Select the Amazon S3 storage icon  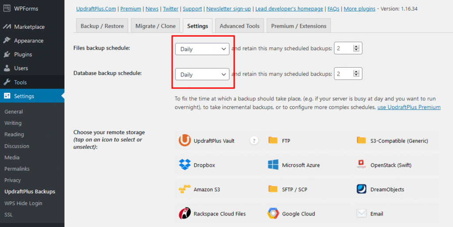184,189
